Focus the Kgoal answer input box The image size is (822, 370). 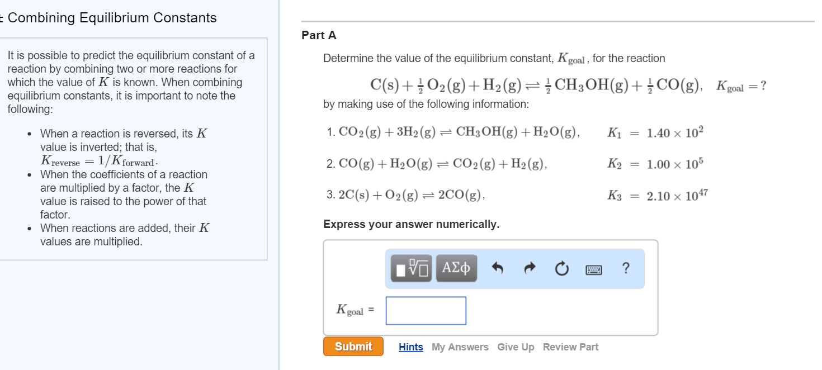click(x=426, y=311)
